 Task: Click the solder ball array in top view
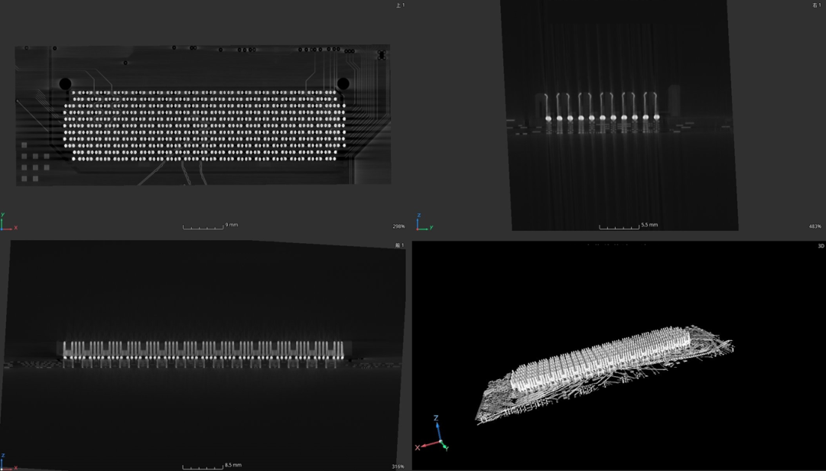(206, 125)
